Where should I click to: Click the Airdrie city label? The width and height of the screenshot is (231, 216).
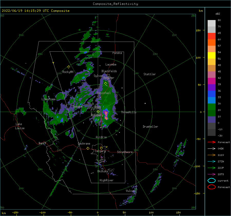pos(101,137)
